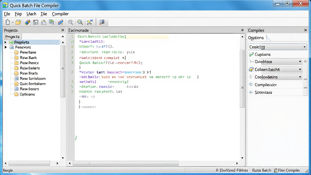This screenshot has width=311, height=175.
Task: Open the Oinebtoos dropdown arrow
Action: pos(300,62)
